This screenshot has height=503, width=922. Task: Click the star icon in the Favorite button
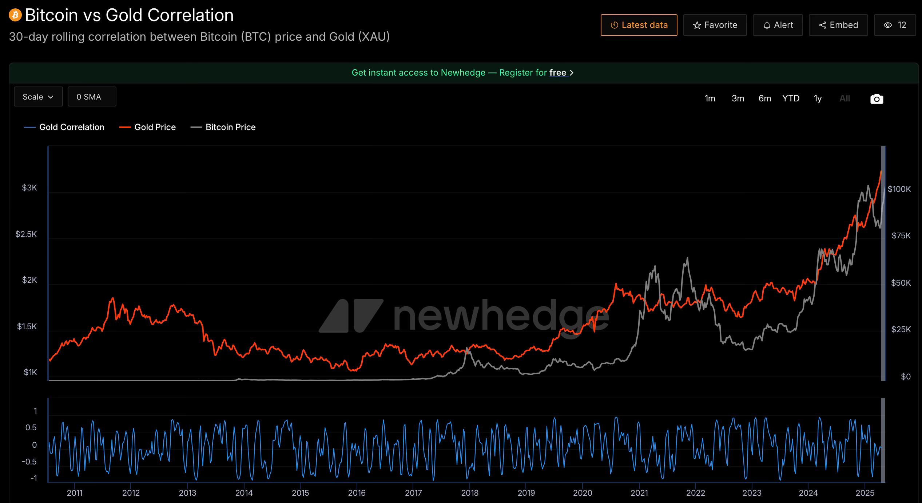pos(697,25)
